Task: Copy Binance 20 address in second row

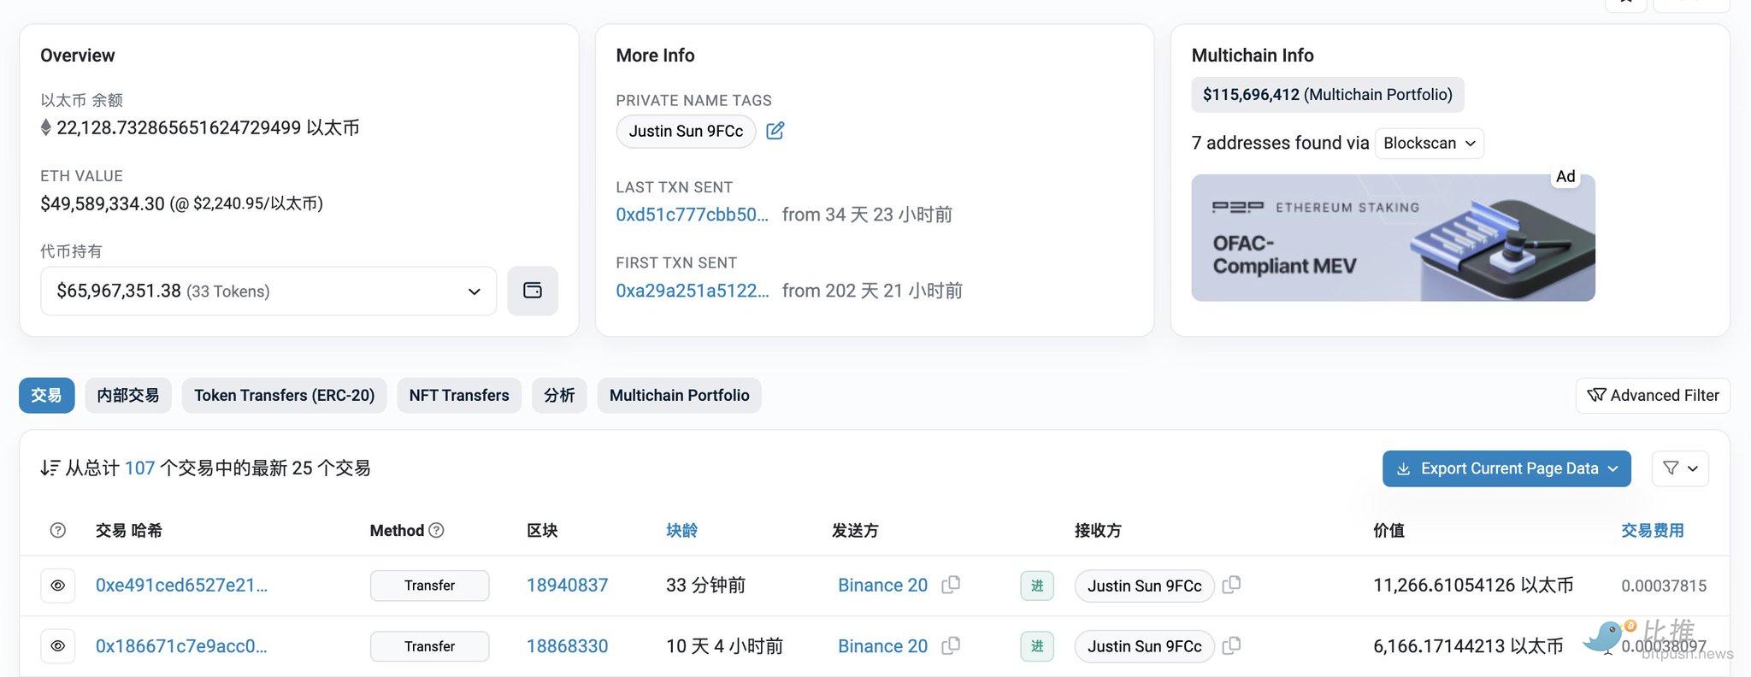Action: coord(951,645)
